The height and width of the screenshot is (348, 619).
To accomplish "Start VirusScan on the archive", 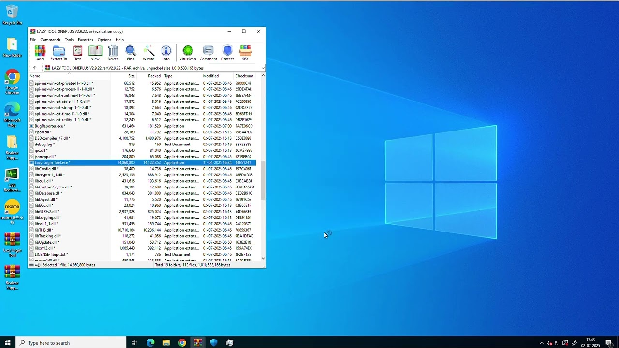I will click(188, 53).
